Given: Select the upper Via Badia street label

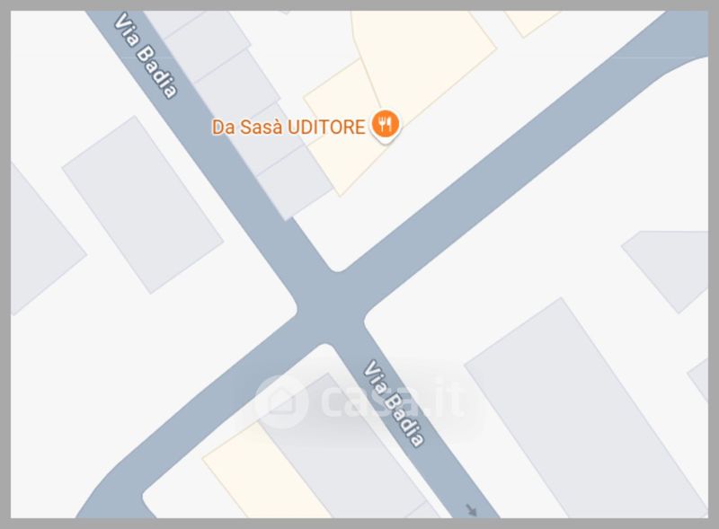Looking at the screenshot, I should [x=146, y=56].
